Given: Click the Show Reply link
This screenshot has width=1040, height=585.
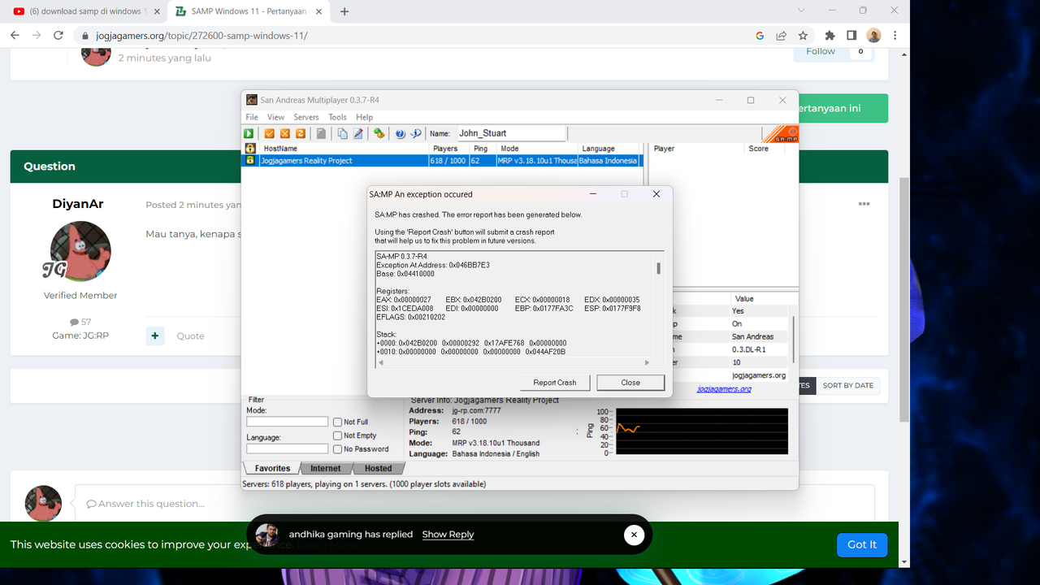Looking at the screenshot, I should point(448,535).
